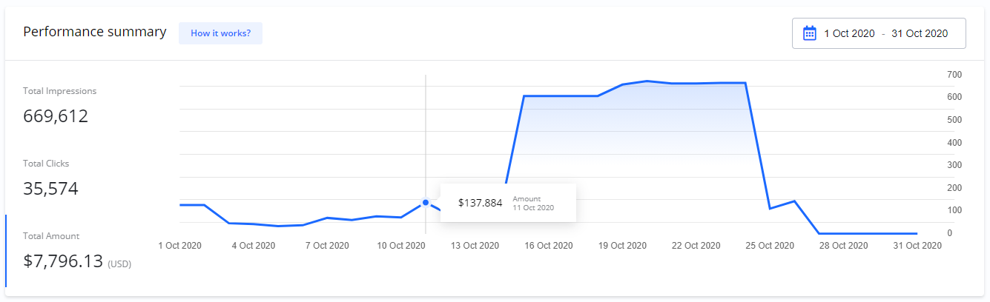Click the 7 Oct 2020 axis label
The height and width of the screenshot is (302, 990).
click(327, 246)
